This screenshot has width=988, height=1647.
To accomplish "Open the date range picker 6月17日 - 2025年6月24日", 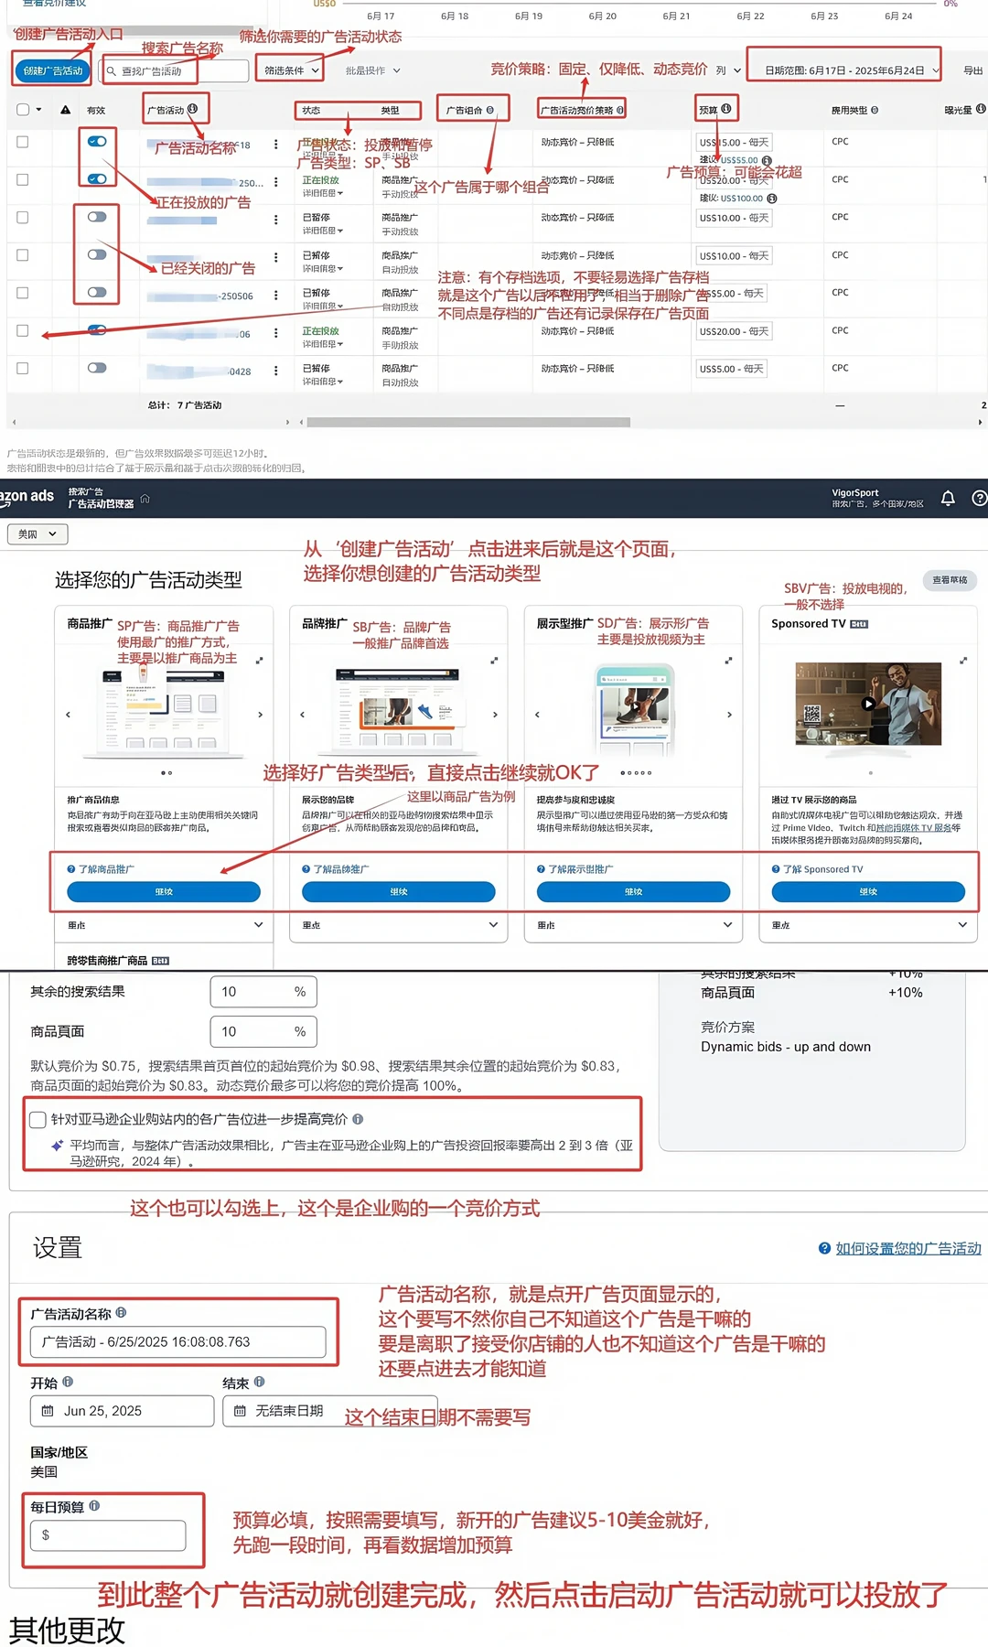I will tap(851, 70).
